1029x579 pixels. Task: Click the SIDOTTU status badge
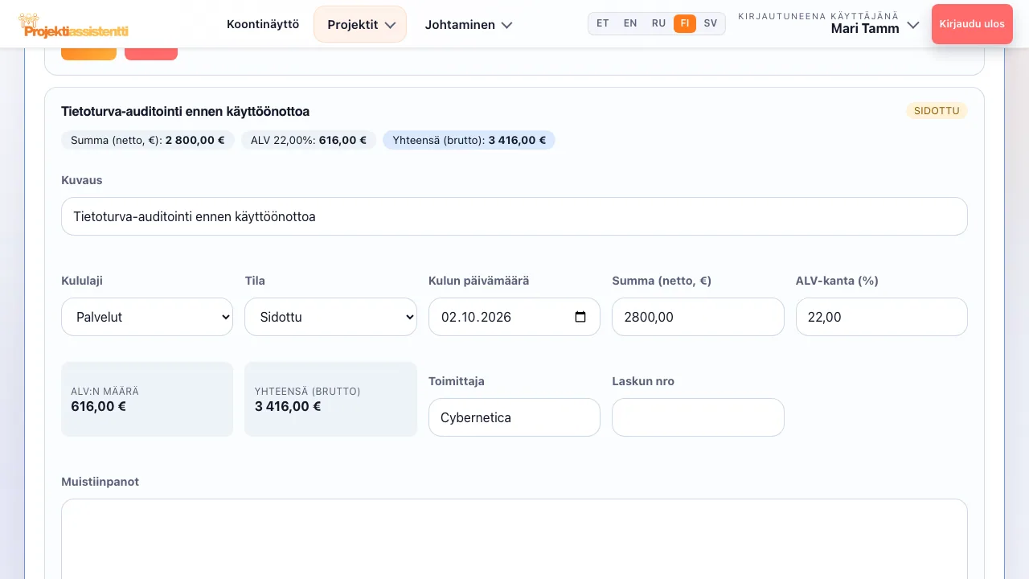coord(937,111)
